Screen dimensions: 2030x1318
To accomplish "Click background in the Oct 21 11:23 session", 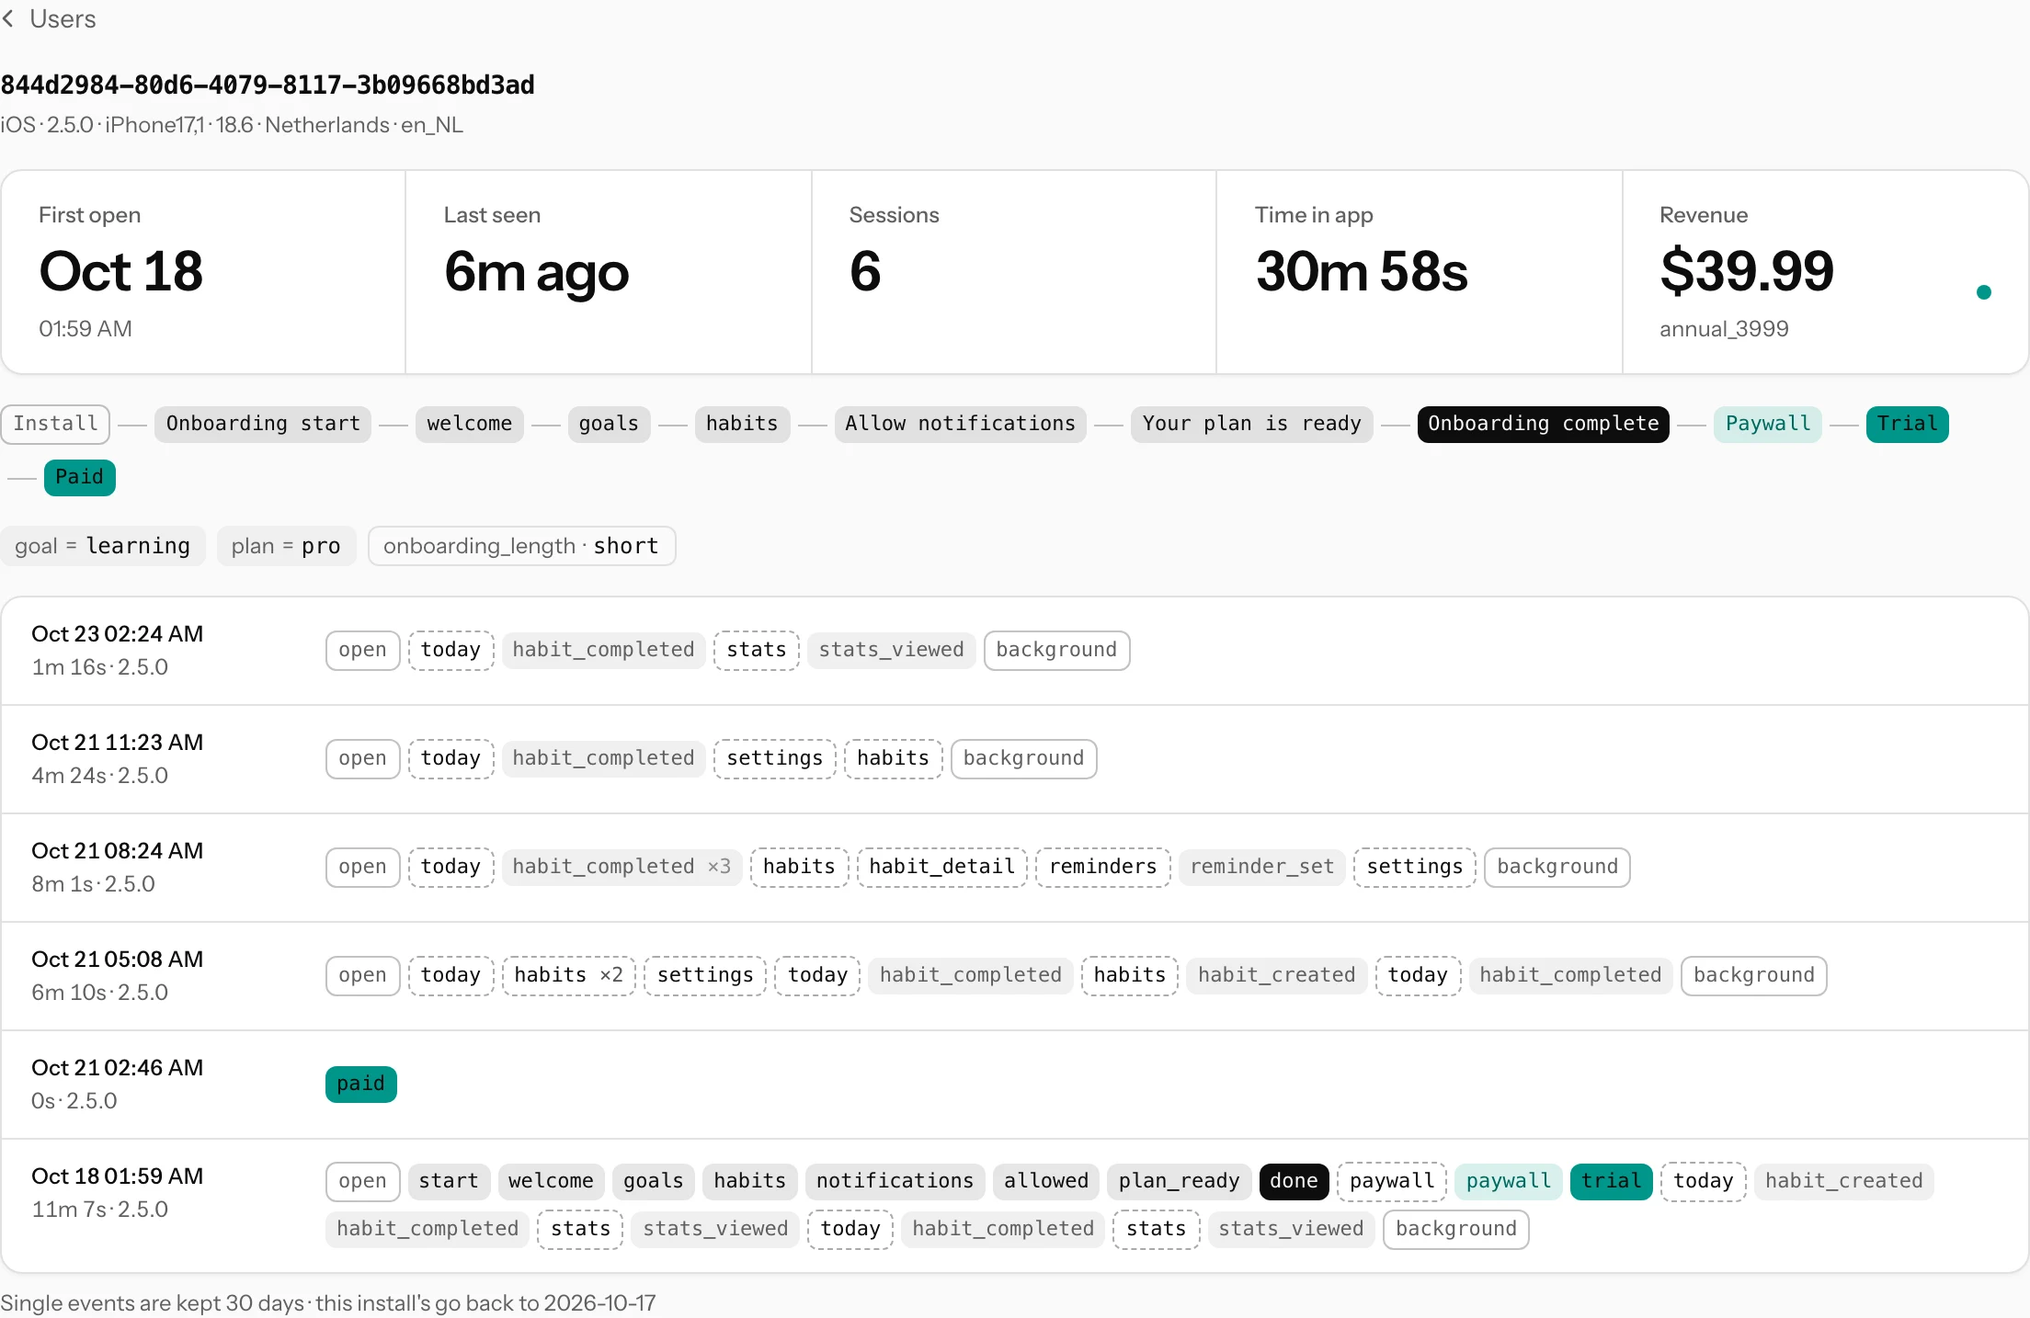I will coord(1023,759).
